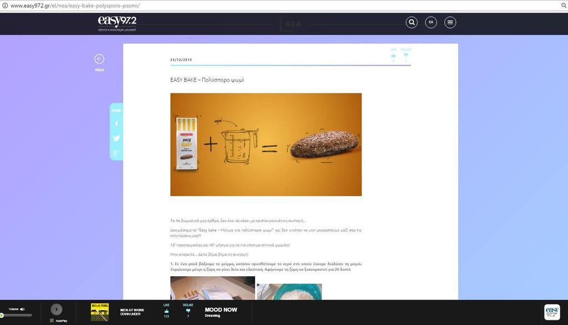Mute via the Volume speaker icon
Screen dimensions: 568x325
click(22, 309)
